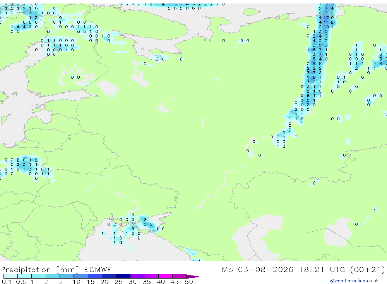Pick the 35–40 mm legend swatch
Viewport: 387px width, 284px height.
151,276
